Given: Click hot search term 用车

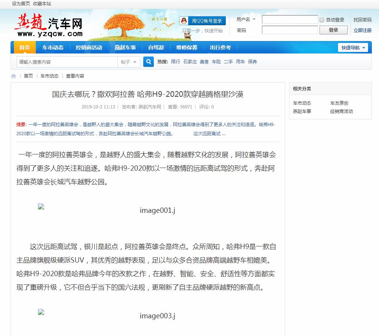Looking at the screenshot, I should (240, 62).
